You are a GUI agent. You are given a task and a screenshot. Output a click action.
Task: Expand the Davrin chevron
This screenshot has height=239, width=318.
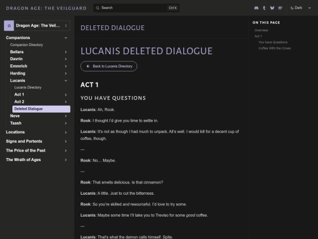[66, 59]
